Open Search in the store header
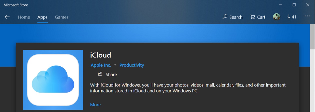315x112 pixels. click(x=232, y=17)
